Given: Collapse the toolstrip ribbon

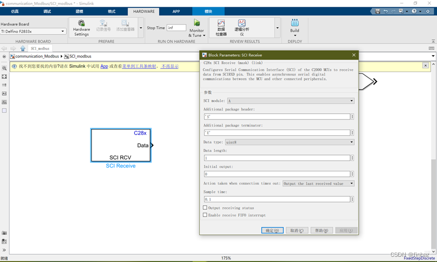Looking at the screenshot, I should (433, 41).
